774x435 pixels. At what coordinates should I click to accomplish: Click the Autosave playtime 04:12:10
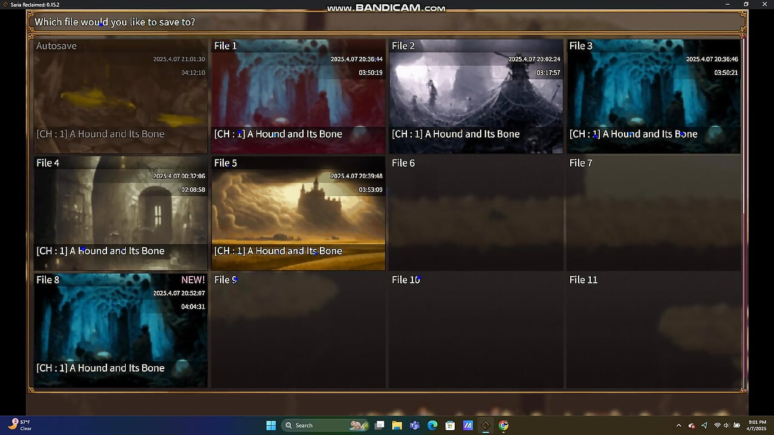coord(193,72)
